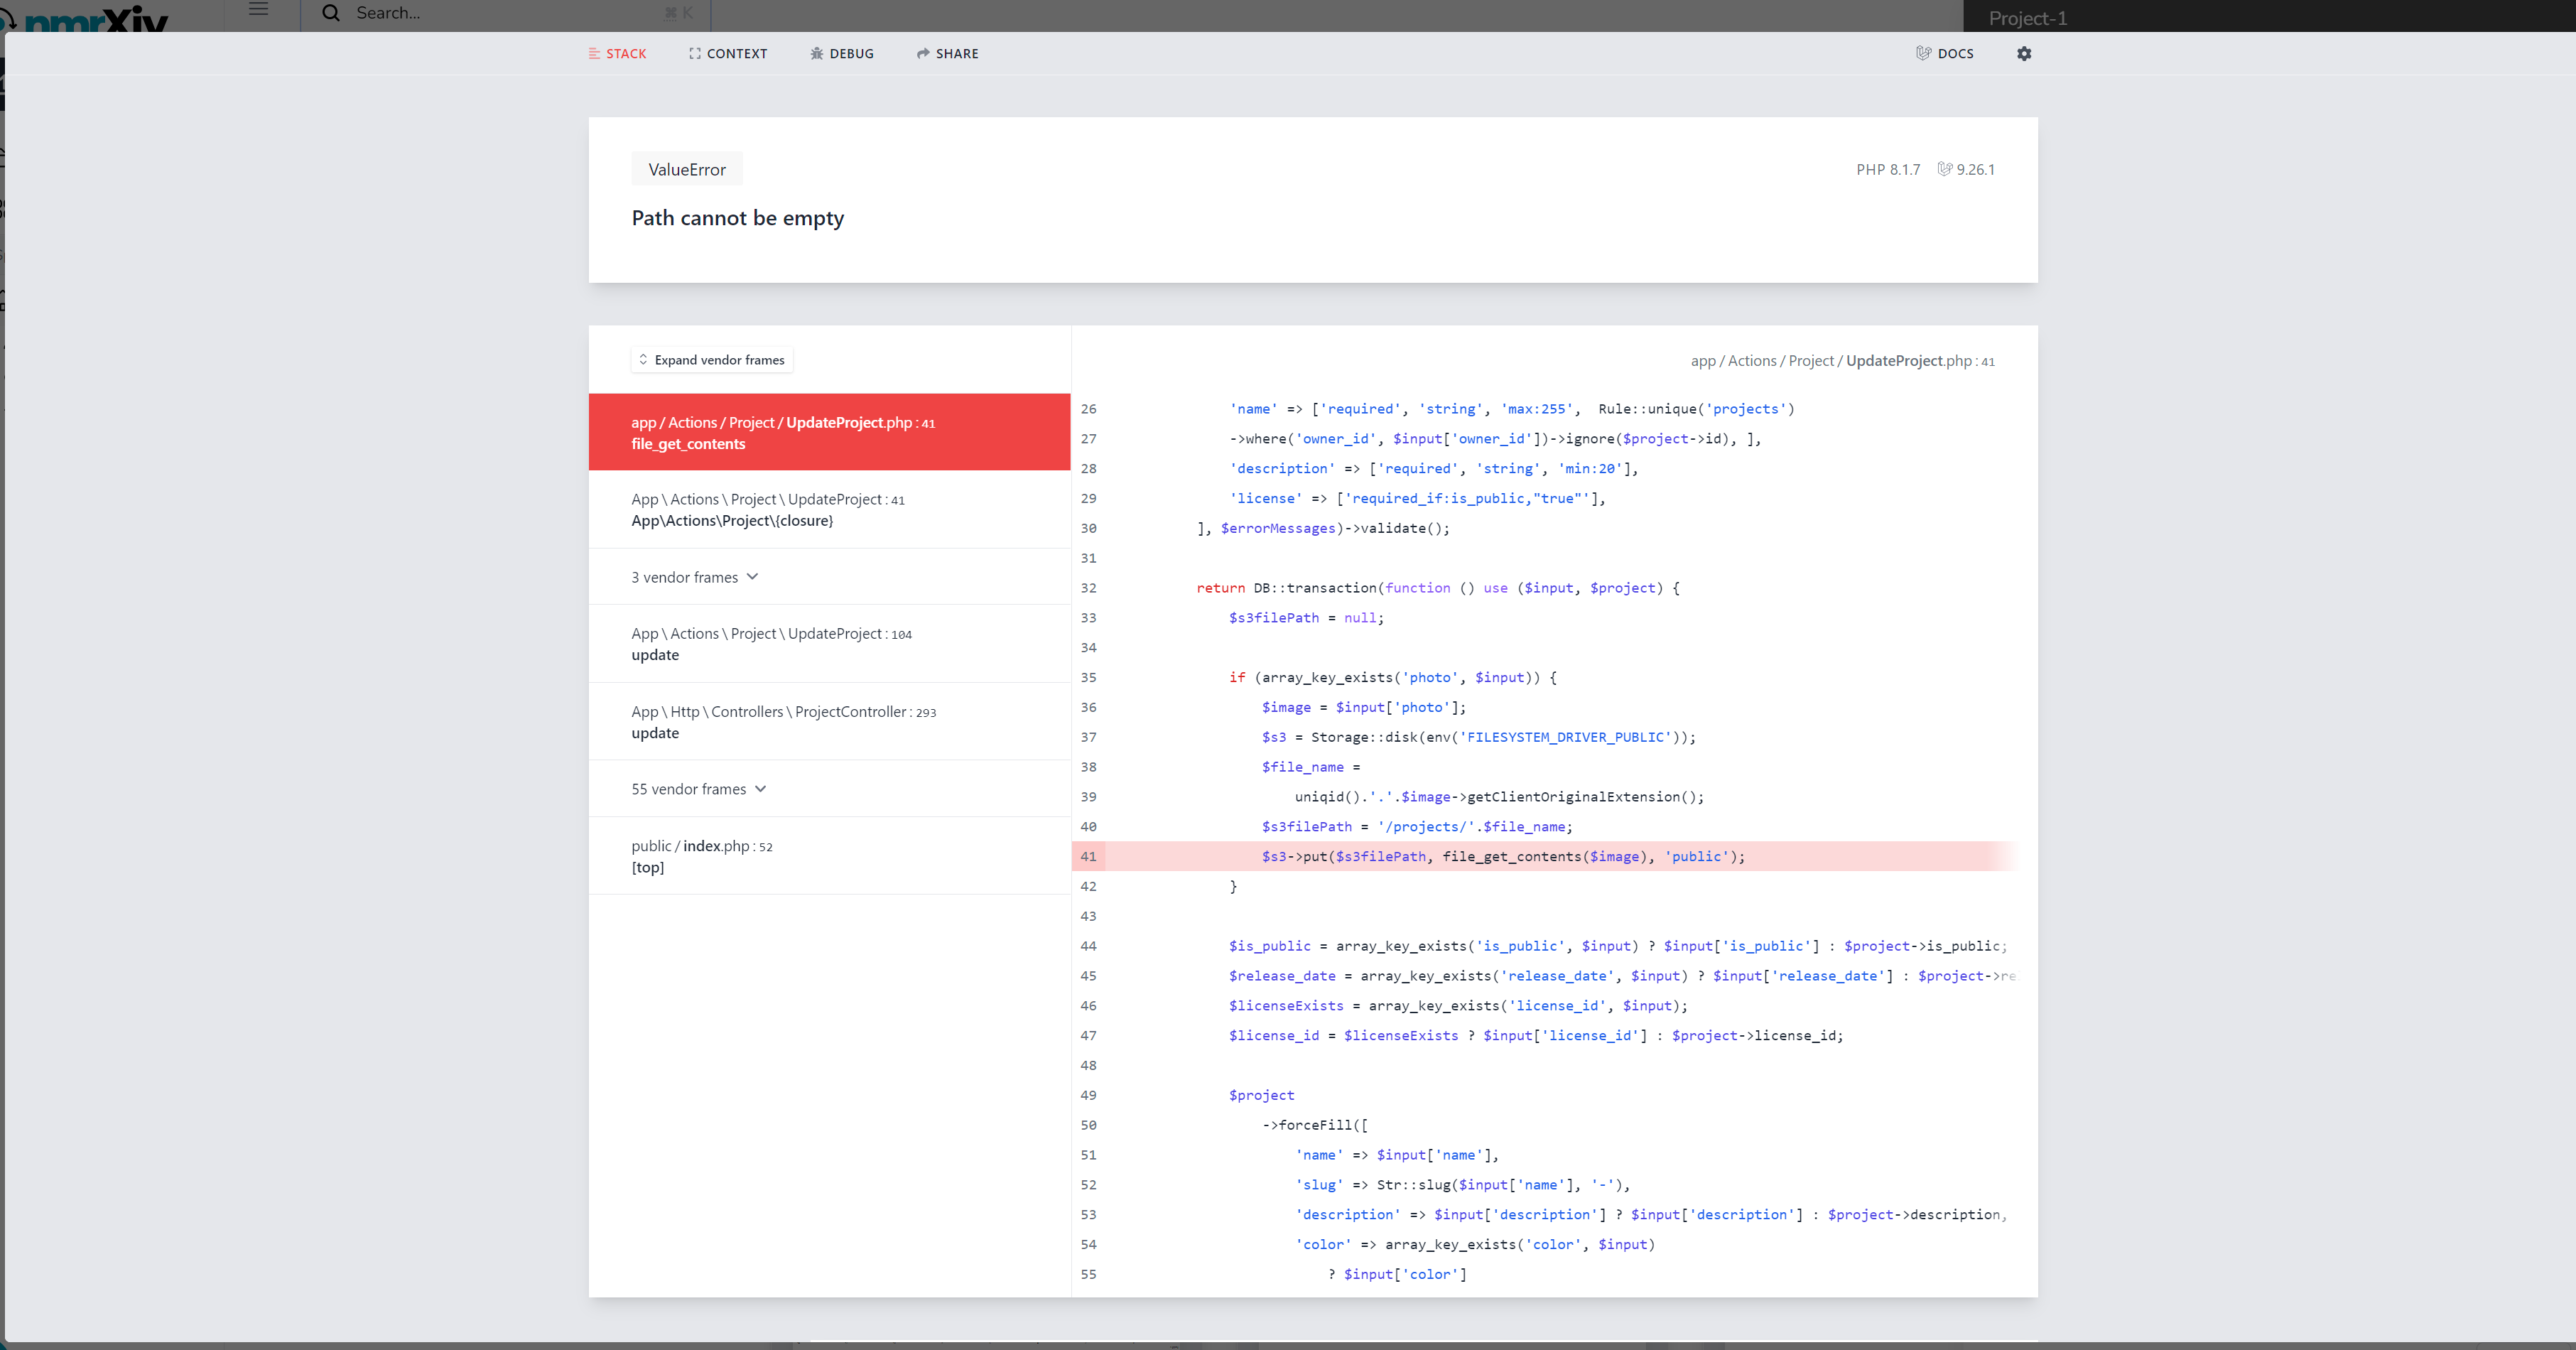Expand the 55 vendor frames group
Image resolution: width=2576 pixels, height=1350 pixels.
(x=699, y=788)
